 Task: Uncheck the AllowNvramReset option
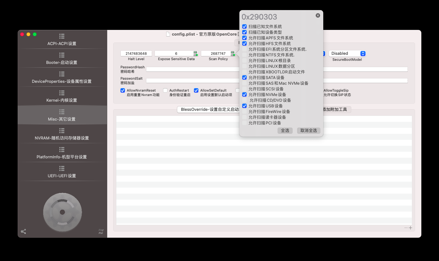(x=123, y=90)
